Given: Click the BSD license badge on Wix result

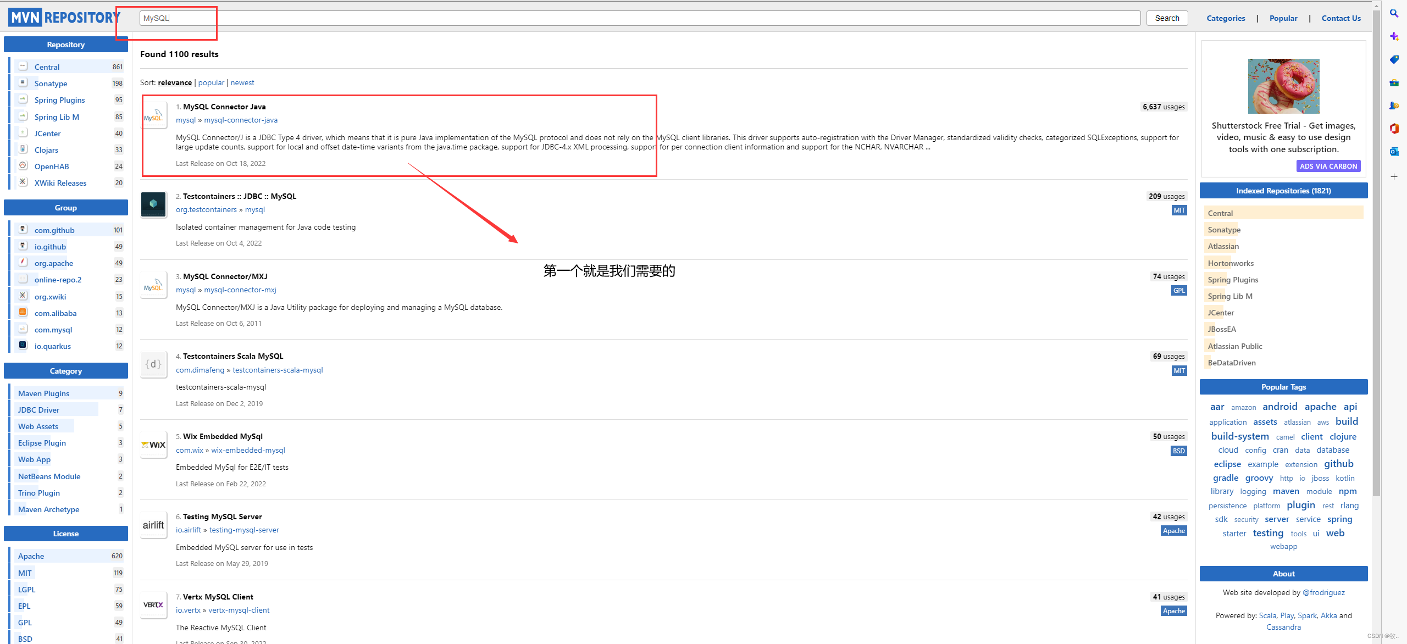Looking at the screenshot, I should pyautogui.click(x=1179, y=451).
